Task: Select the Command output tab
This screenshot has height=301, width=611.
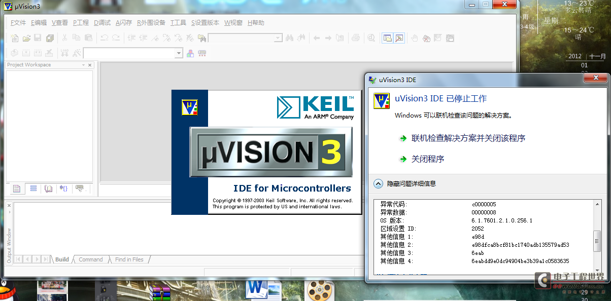Action: click(91, 259)
